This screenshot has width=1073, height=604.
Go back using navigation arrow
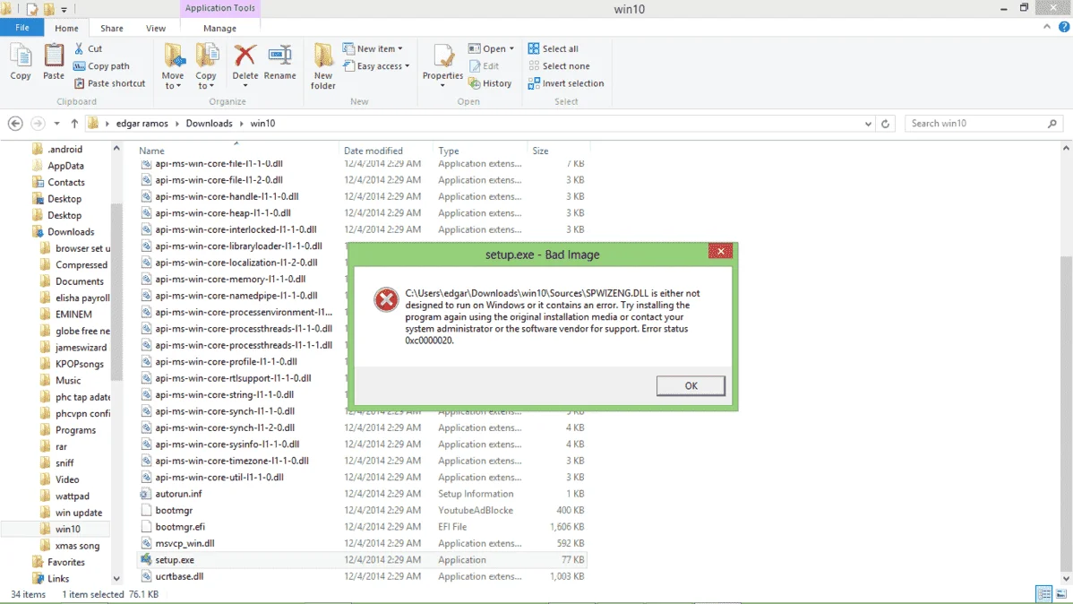15,124
